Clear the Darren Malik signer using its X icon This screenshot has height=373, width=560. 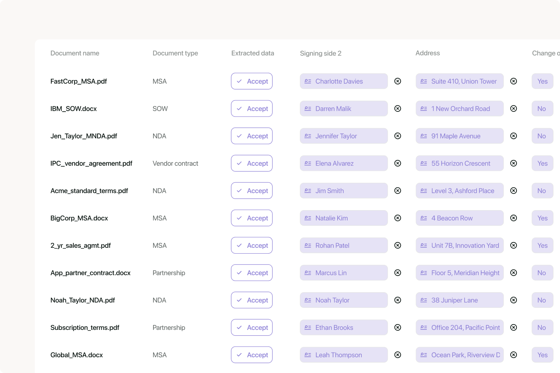(x=397, y=109)
